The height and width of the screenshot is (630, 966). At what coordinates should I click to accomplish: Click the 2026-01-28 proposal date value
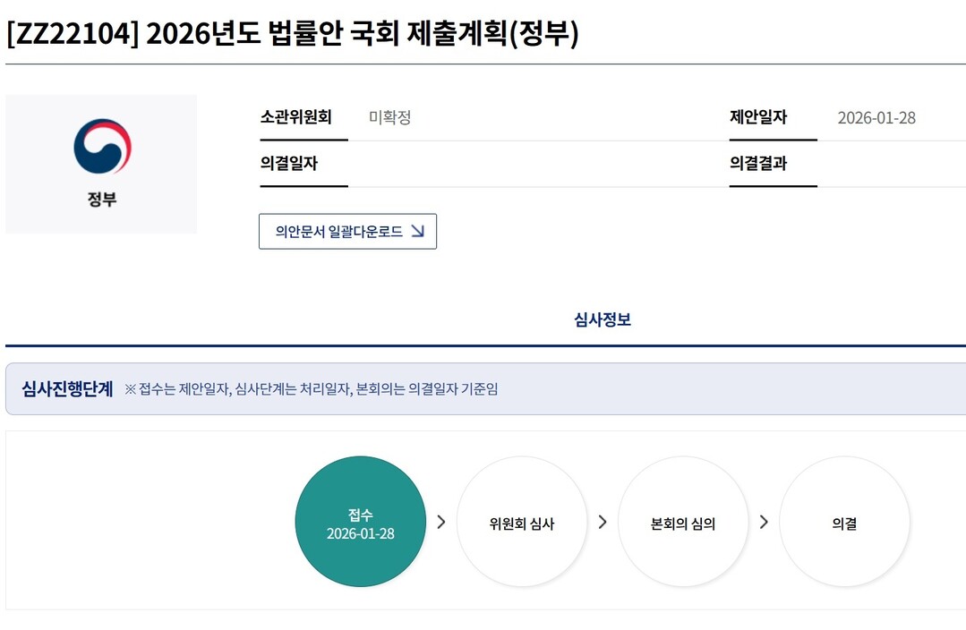tap(876, 118)
